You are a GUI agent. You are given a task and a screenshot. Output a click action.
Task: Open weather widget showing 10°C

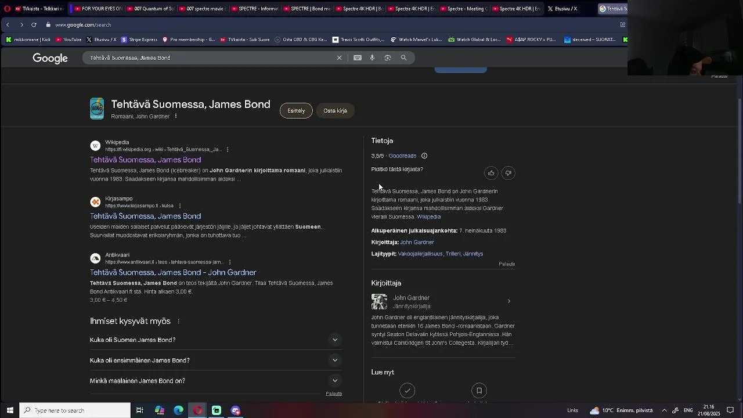[621, 410]
